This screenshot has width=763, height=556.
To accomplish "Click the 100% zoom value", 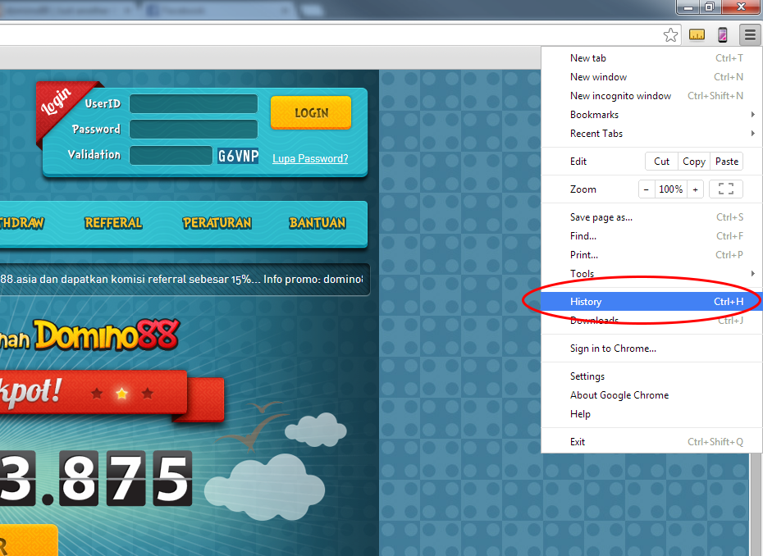I will tap(670, 189).
